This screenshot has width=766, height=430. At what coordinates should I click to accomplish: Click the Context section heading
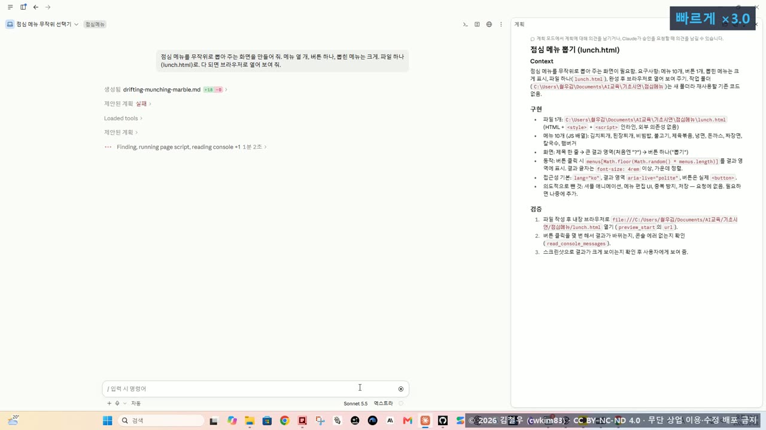pyautogui.click(x=542, y=62)
